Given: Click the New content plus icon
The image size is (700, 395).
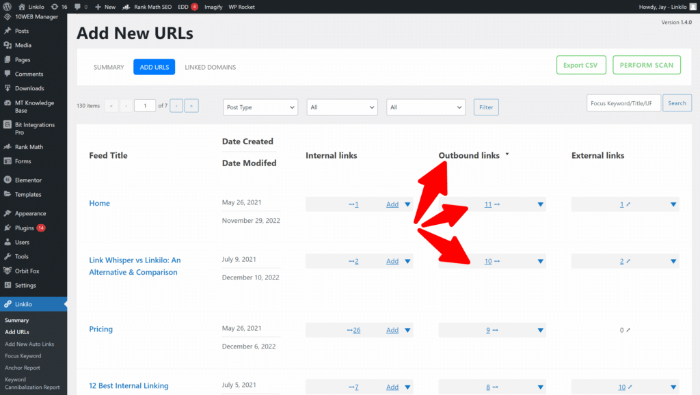Looking at the screenshot, I should (x=98, y=7).
